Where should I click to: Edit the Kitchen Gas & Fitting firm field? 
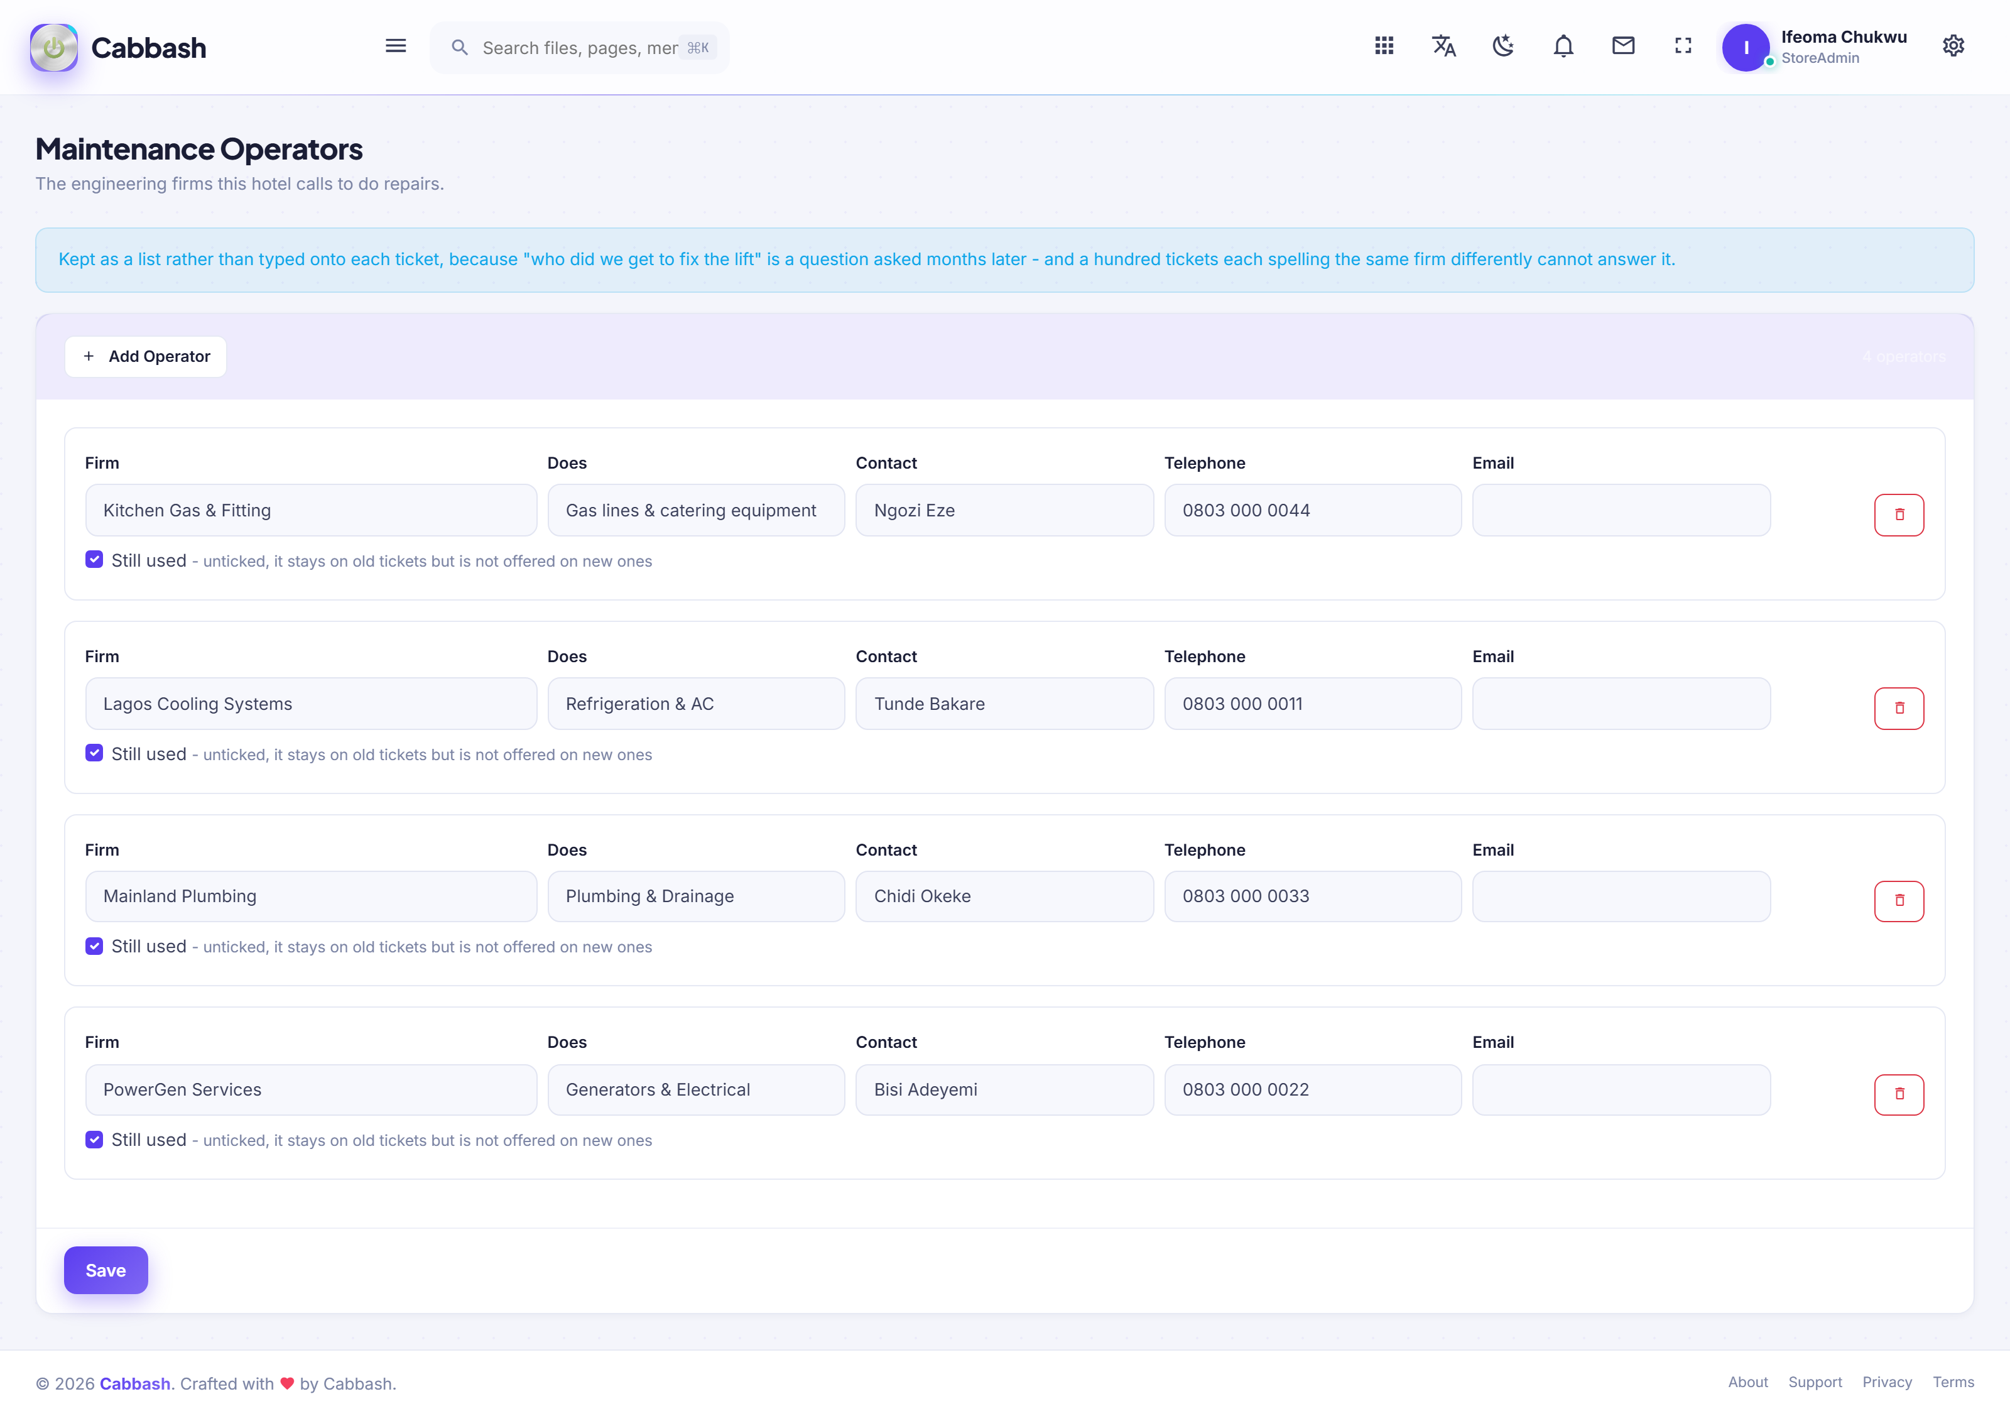click(x=311, y=511)
